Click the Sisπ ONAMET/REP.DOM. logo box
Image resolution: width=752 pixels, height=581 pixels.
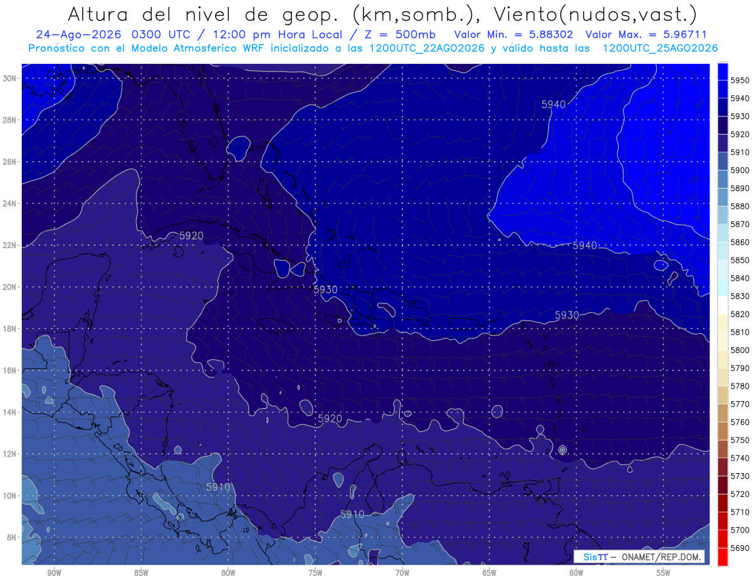[x=639, y=557]
